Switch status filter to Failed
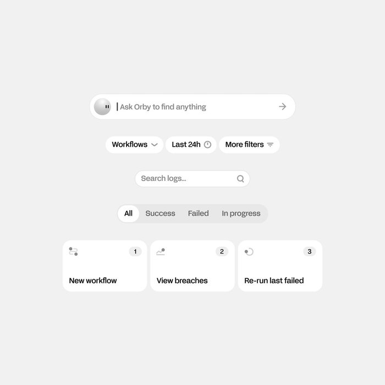 (198, 213)
